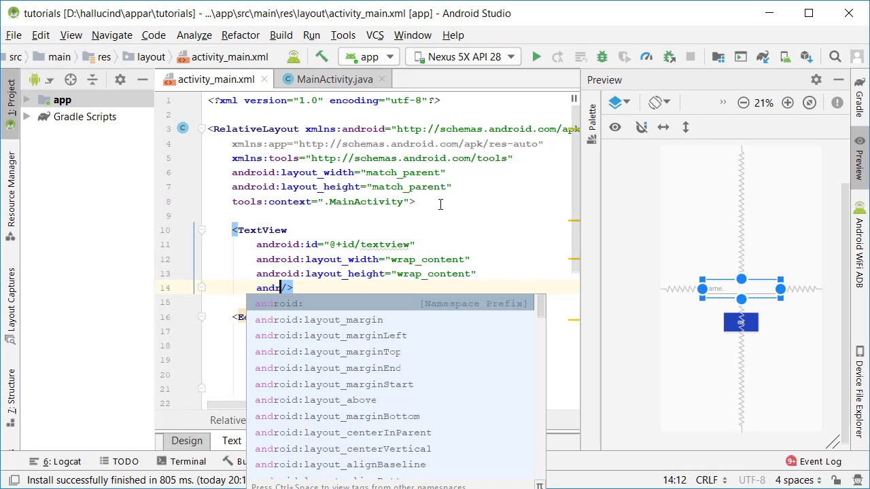Click the horizontal expand arrows icon
Image resolution: width=870 pixels, height=489 pixels.
pyautogui.click(x=663, y=127)
